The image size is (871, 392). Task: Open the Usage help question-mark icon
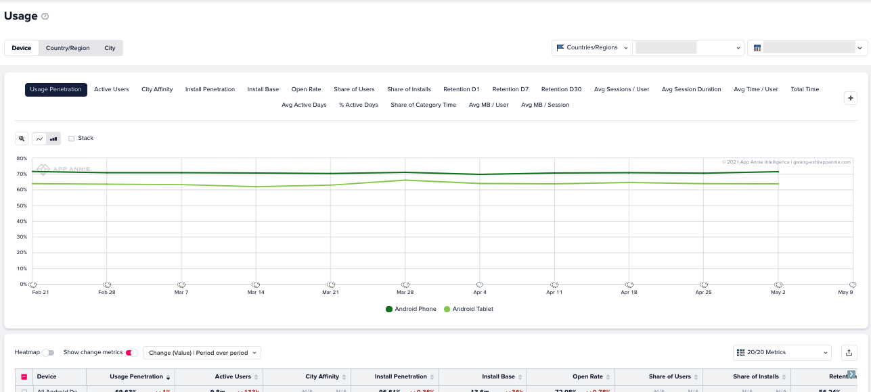coord(45,16)
